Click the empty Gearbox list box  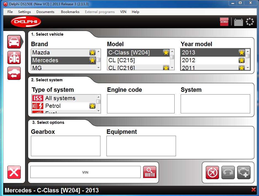tap(66, 146)
